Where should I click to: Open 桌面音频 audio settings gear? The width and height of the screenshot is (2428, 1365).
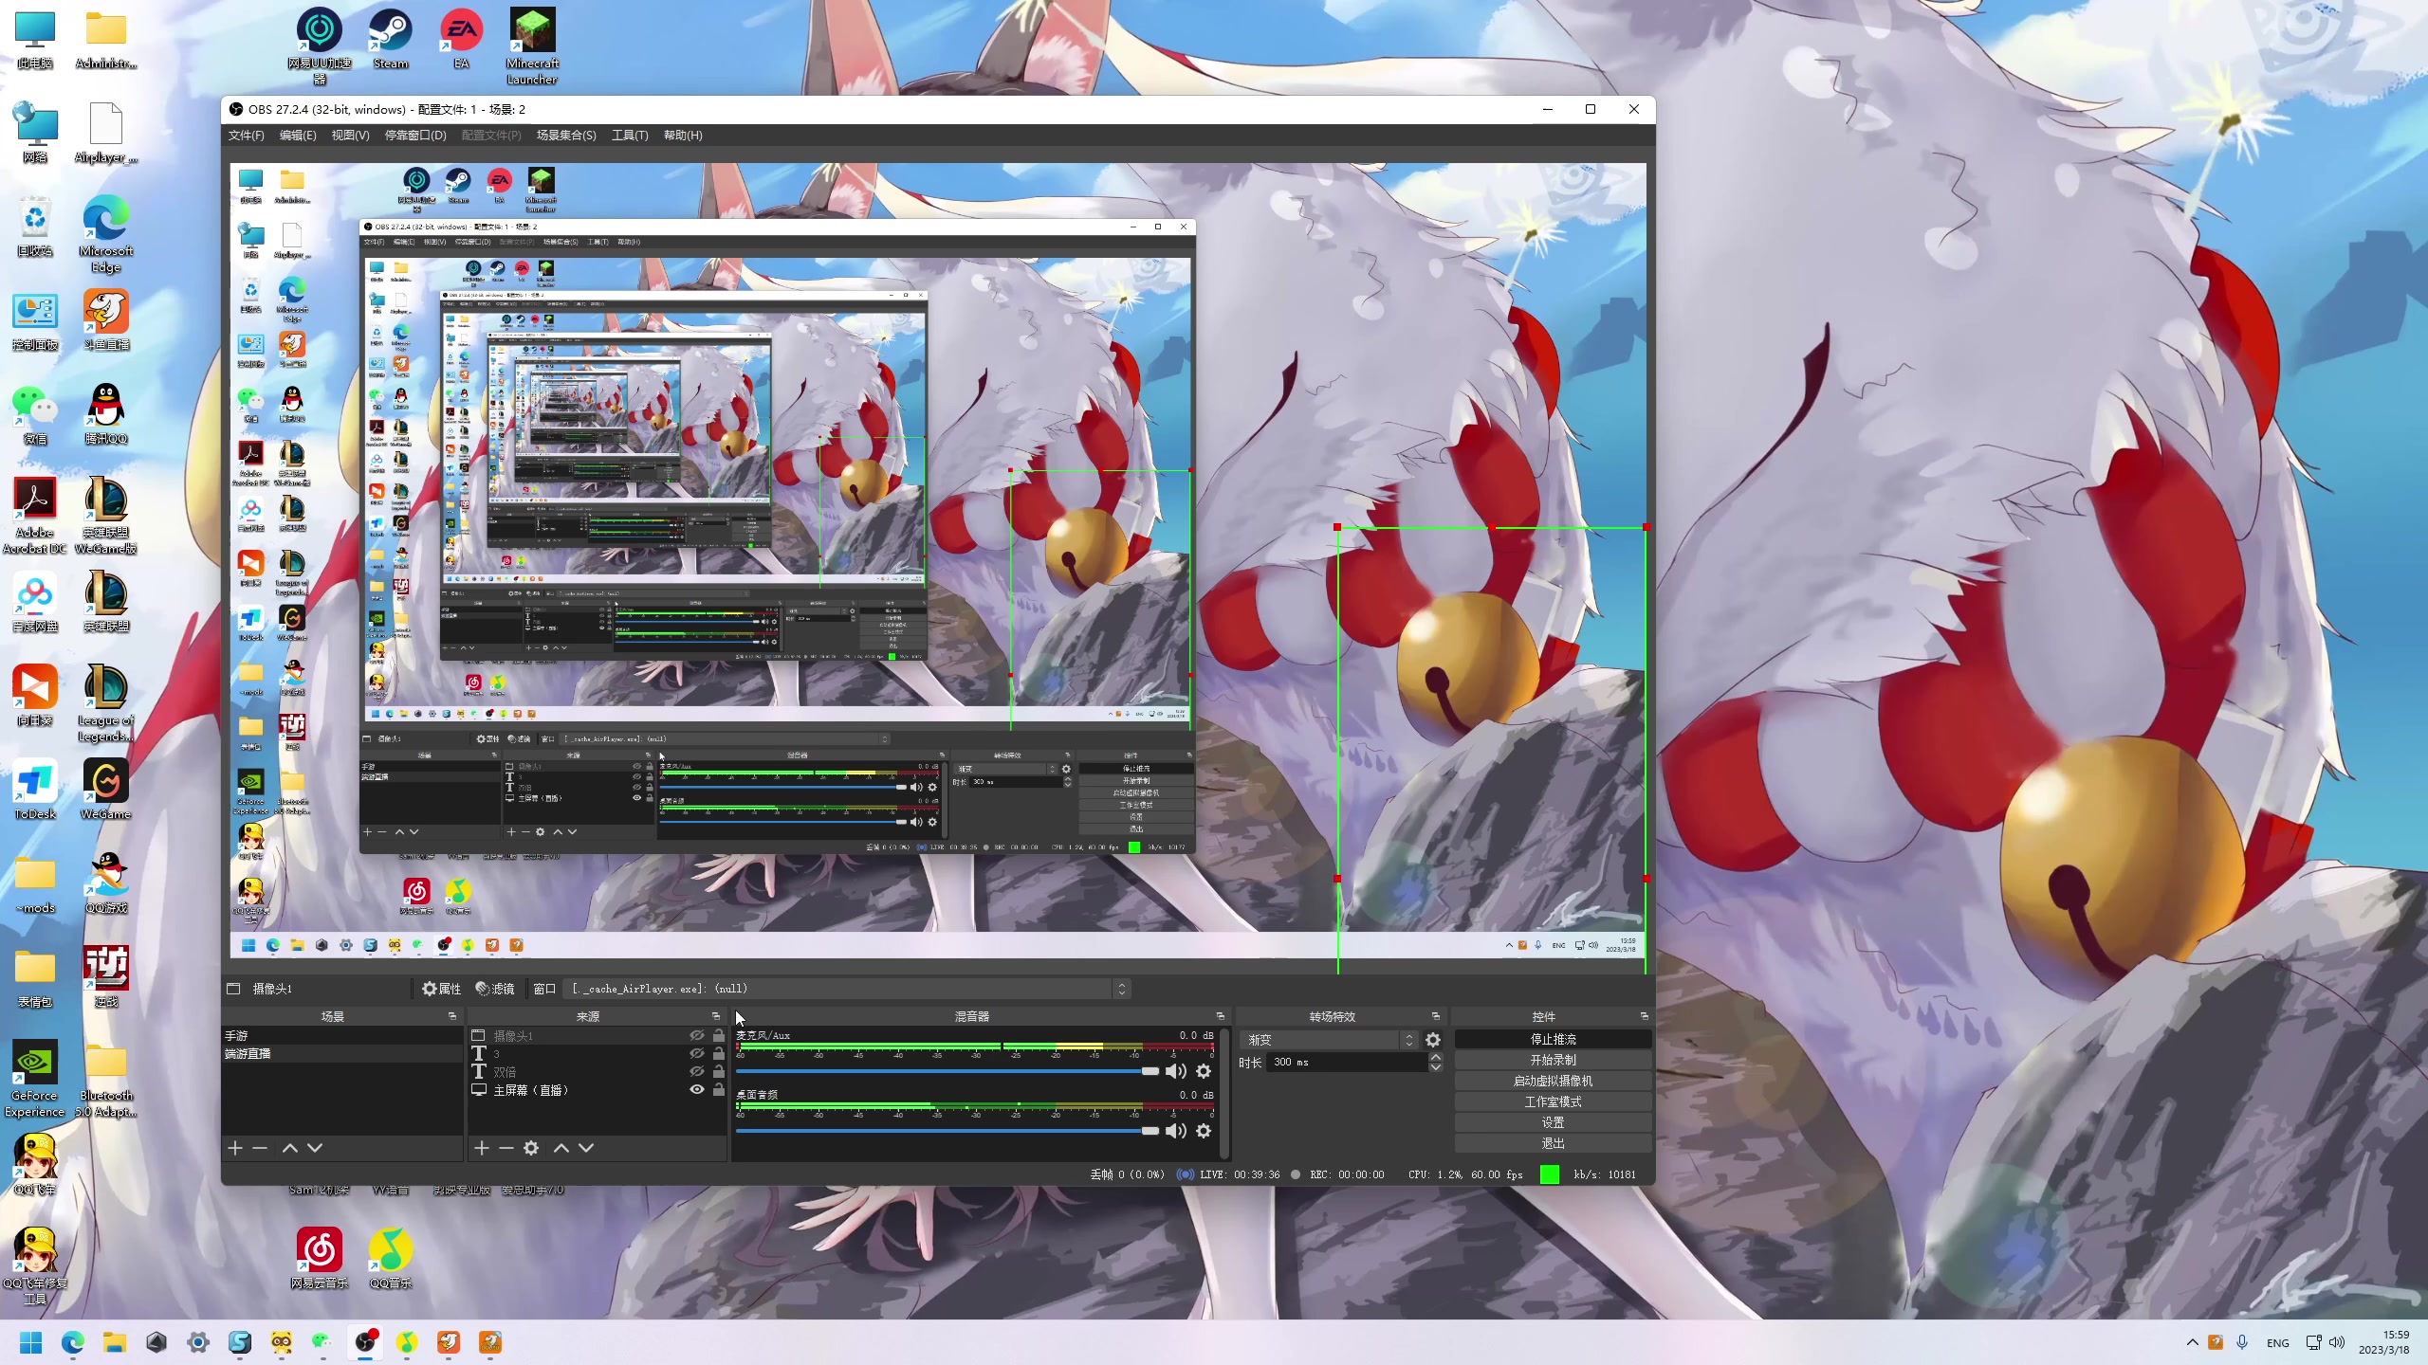click(1204, 1131)
